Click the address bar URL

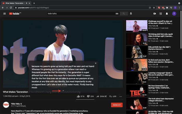[x=33, y=8]
